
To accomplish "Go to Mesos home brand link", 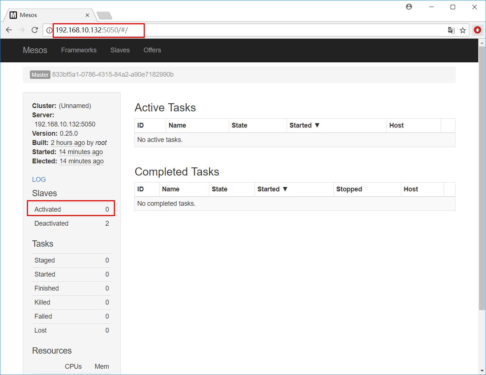I will point(35,50).
